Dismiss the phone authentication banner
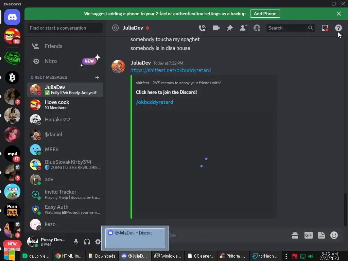The image size is (348, 261). 339,14
